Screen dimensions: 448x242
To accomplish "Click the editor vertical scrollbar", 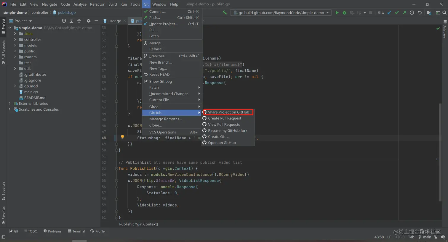I will click(x=440, y=152).
